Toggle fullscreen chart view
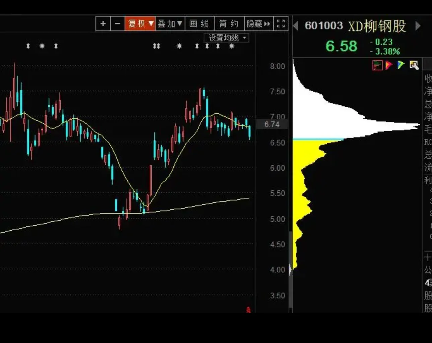The image size is (432, 343). (x=281, y=24)
